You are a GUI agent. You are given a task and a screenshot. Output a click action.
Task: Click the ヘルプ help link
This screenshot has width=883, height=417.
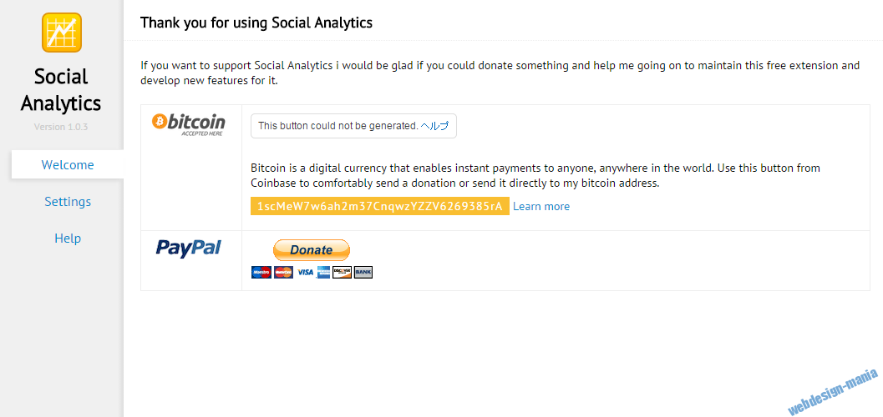click(434, 126)
